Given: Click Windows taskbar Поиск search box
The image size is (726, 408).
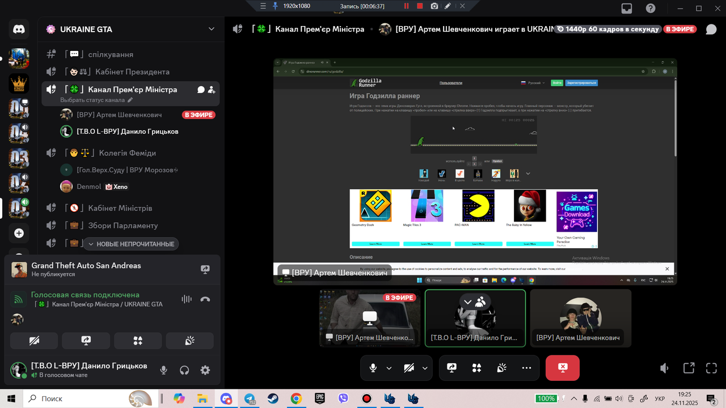Looking at the screenshot, I should [x=90, y=398].
